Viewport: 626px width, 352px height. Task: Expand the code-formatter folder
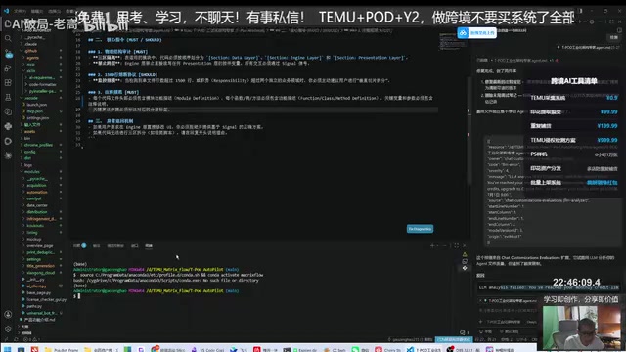click(x=42, y=84)
